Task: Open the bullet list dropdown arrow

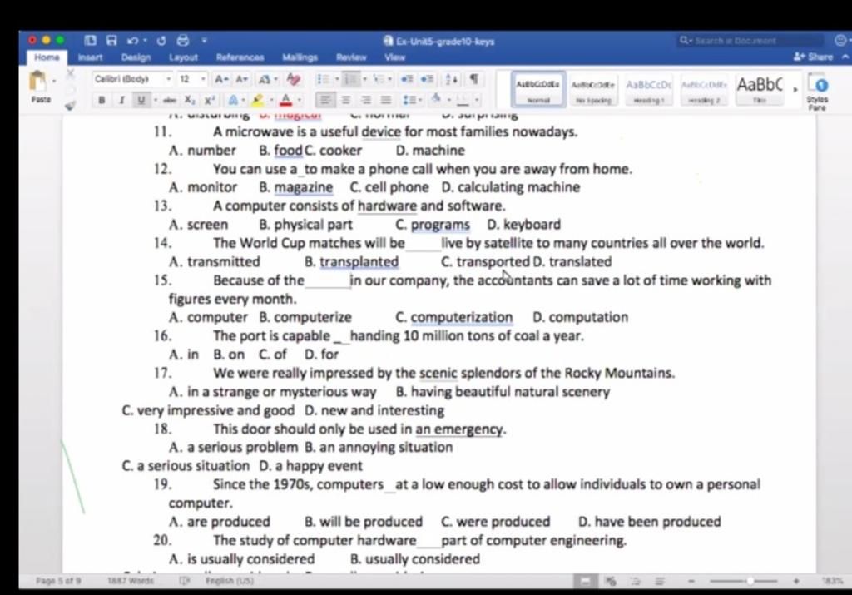Action: coord(337,79)
